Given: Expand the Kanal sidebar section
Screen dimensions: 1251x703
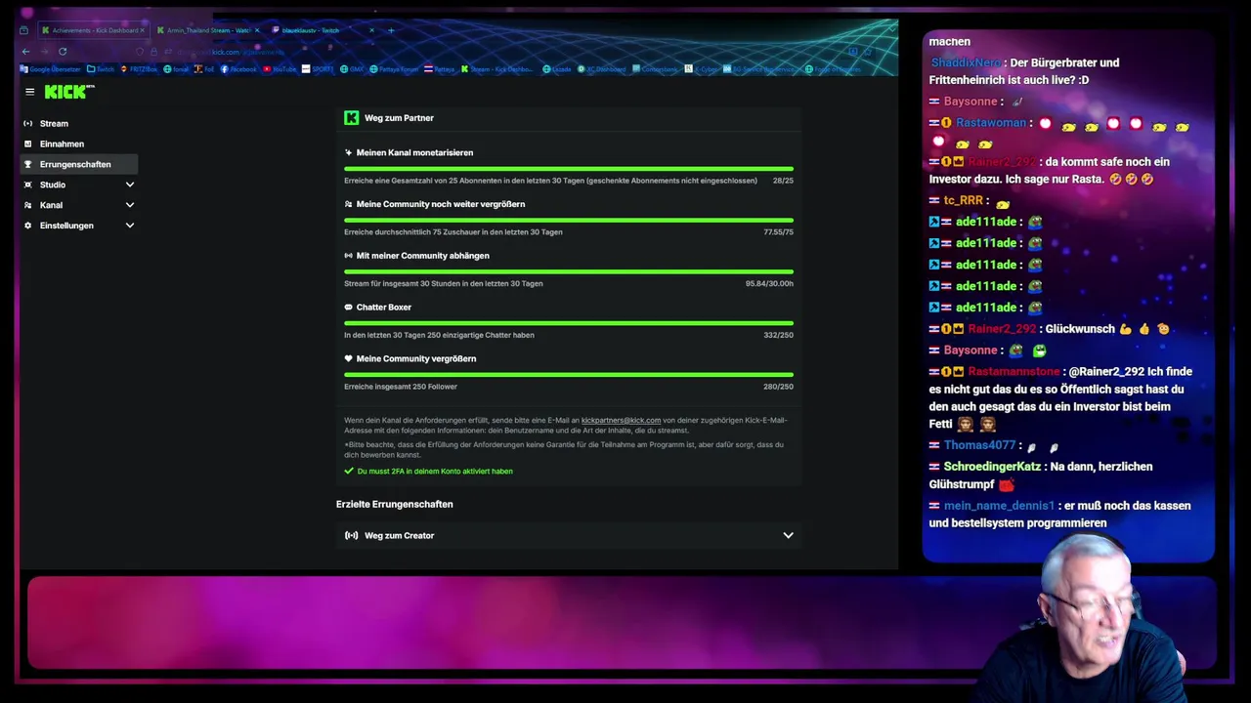Looking at the screenshot, I should click(x=130, y=205).
